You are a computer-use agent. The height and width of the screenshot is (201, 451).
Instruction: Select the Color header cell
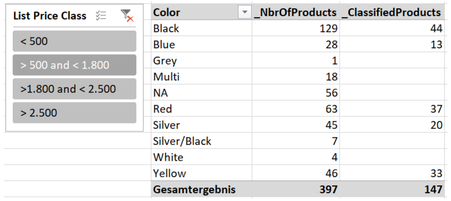(x=201, y=13)
